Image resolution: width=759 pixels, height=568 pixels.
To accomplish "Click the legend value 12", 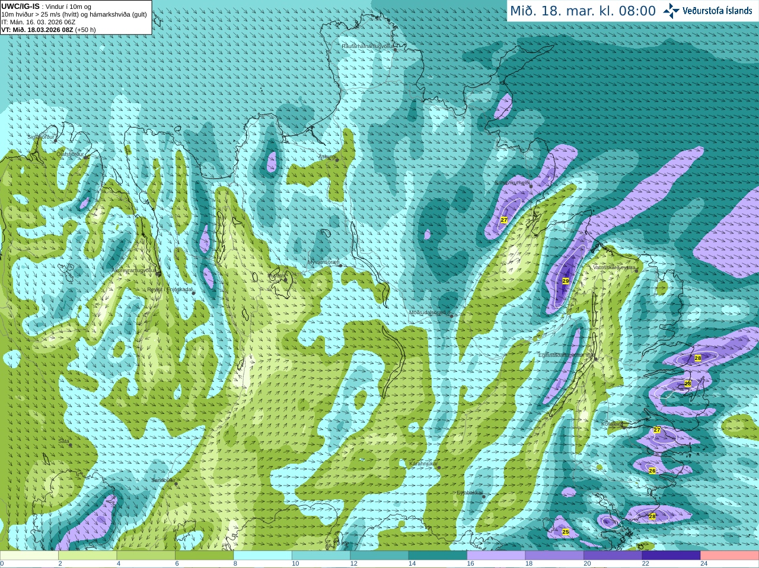I will (353, 564).
